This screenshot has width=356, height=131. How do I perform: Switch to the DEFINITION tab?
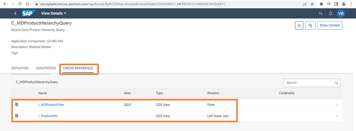pyautogui.click(x=20, y=68)
